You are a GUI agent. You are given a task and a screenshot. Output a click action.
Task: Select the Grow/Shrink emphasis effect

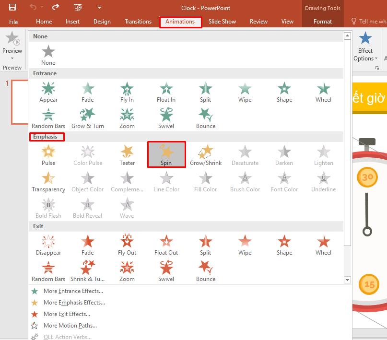click(x=206, y=155)
